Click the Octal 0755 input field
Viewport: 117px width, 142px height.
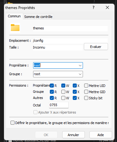click(59, 105)
